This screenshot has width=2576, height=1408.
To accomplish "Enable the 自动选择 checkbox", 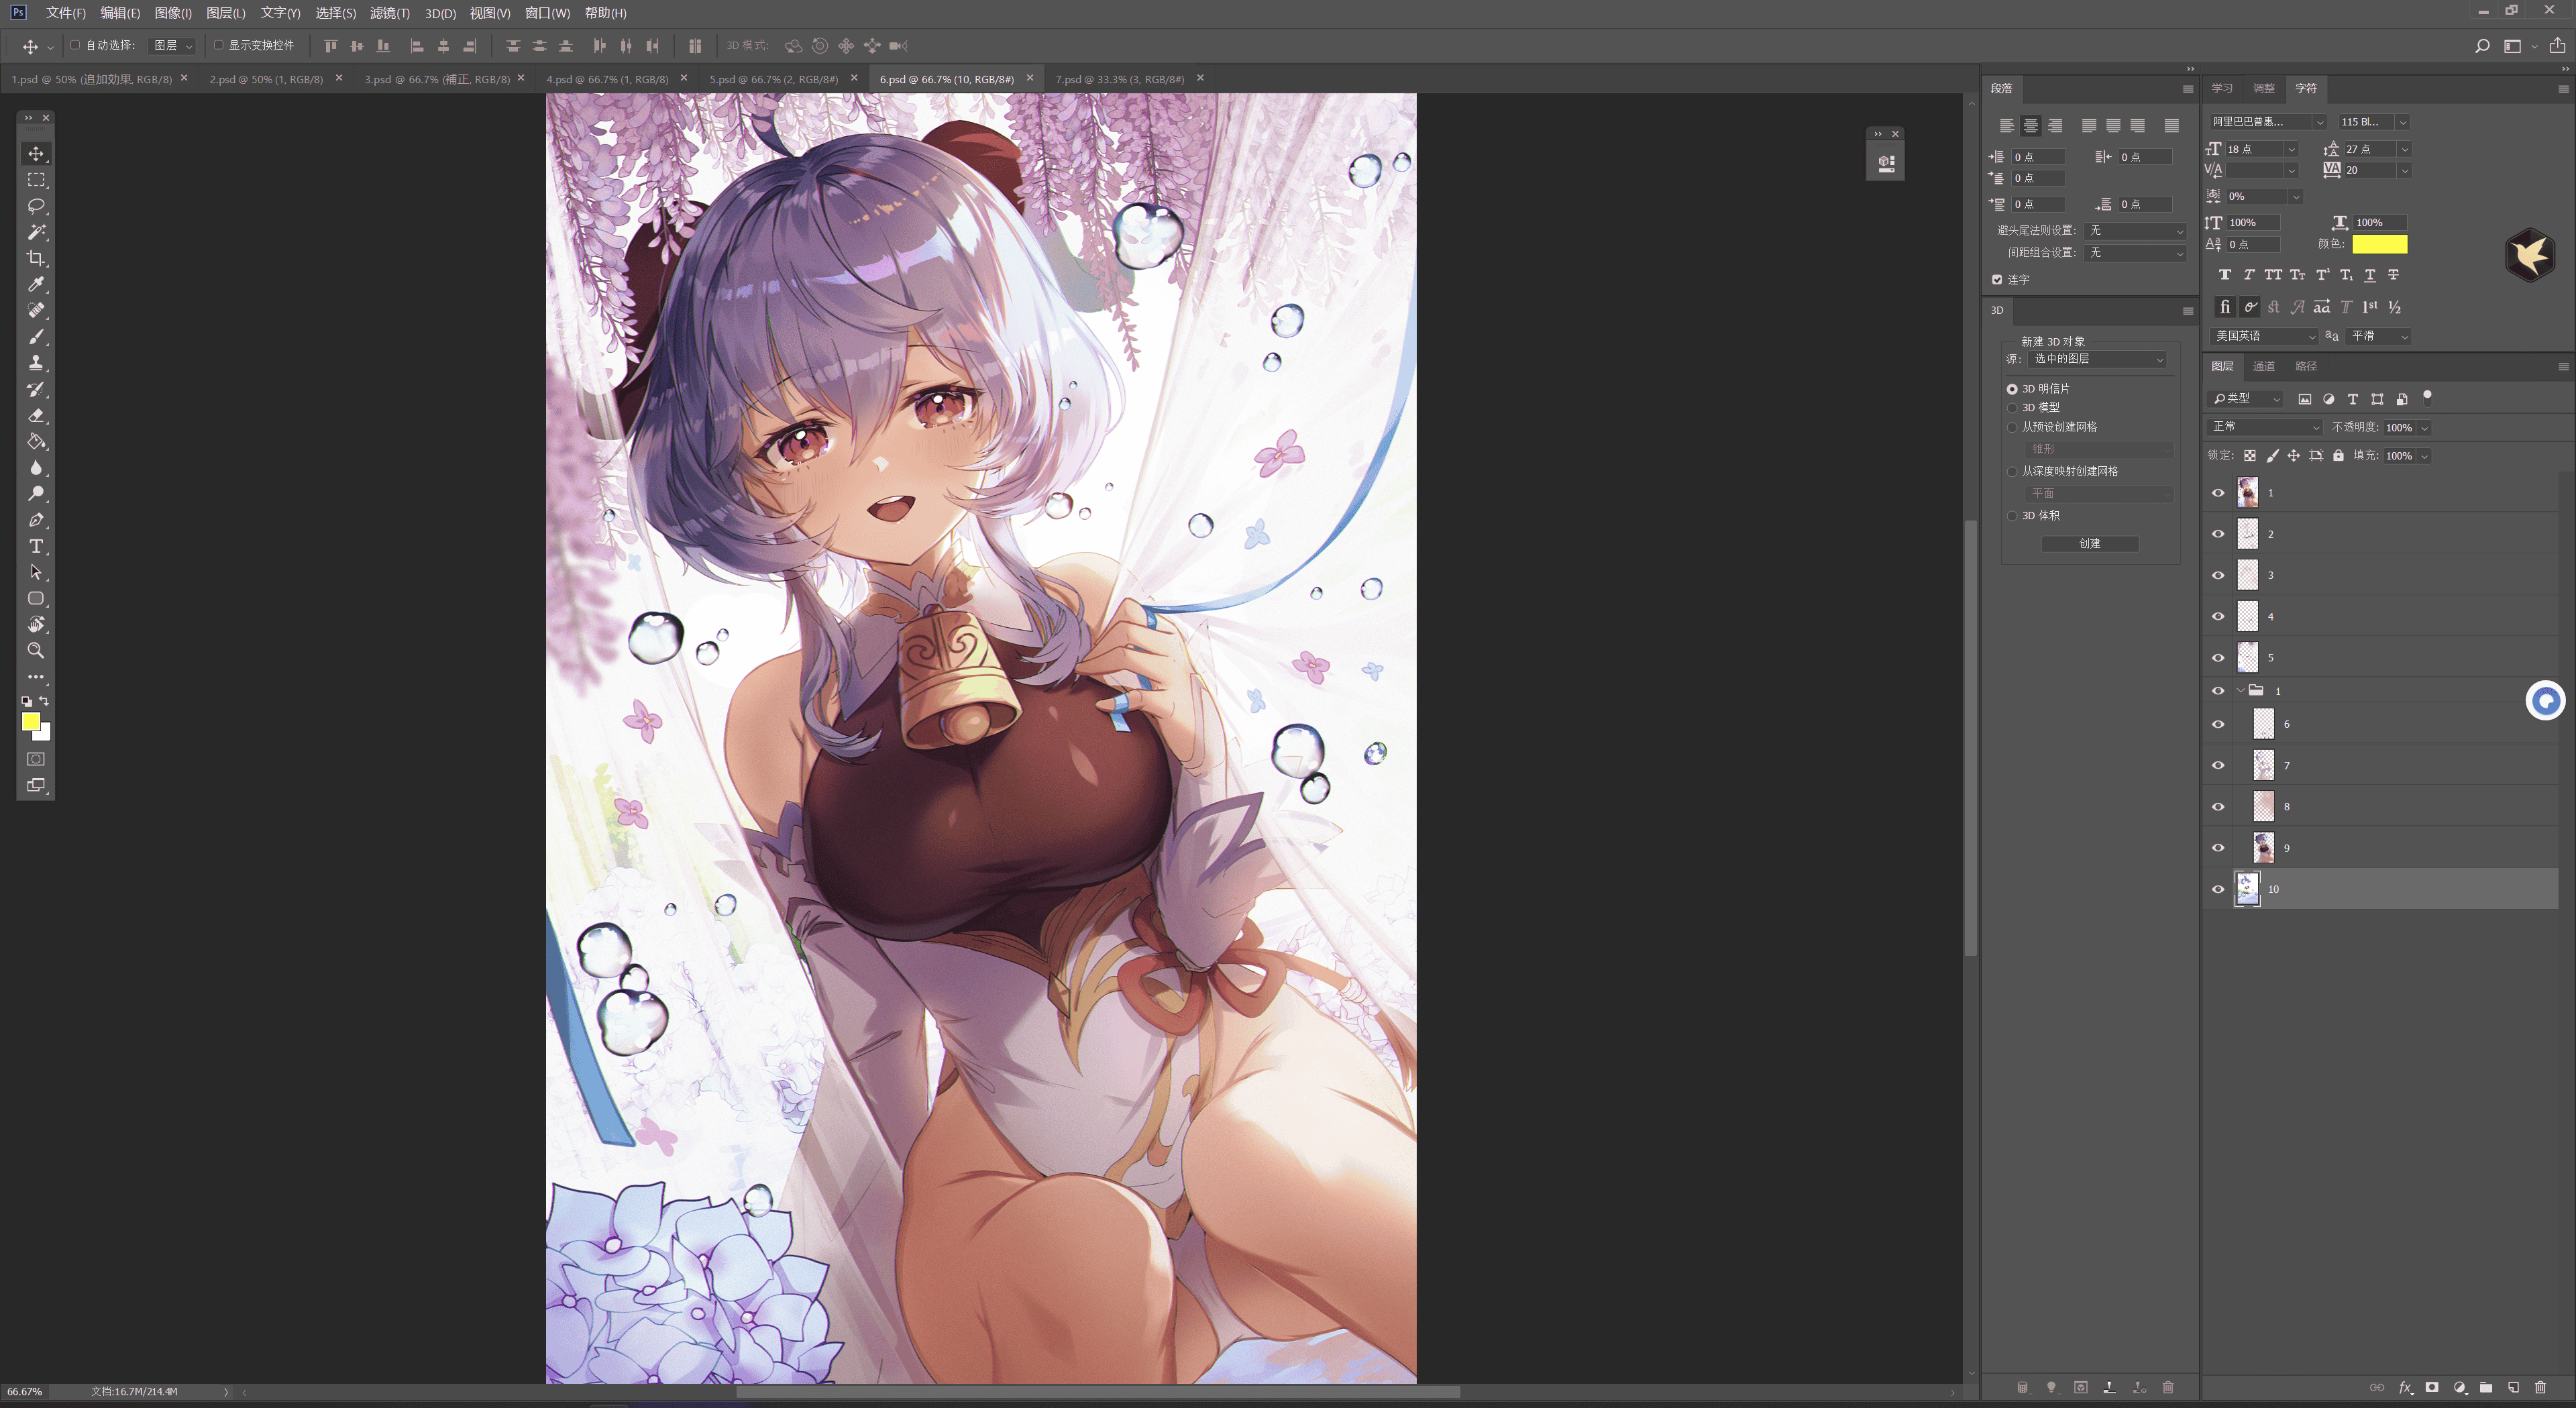I will pos(75,45).
